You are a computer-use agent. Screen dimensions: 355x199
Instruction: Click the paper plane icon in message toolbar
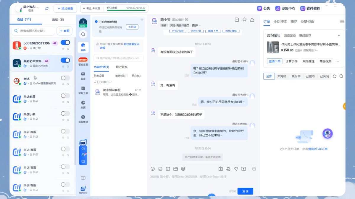point(236,169)
